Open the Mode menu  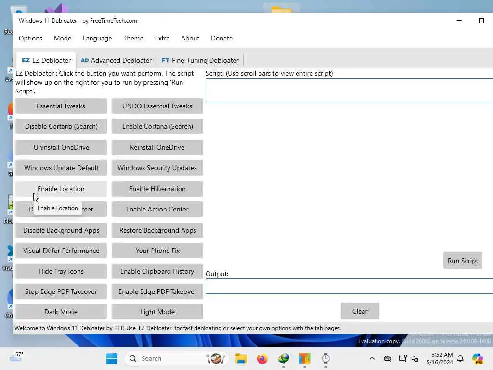tap(63, 39)
